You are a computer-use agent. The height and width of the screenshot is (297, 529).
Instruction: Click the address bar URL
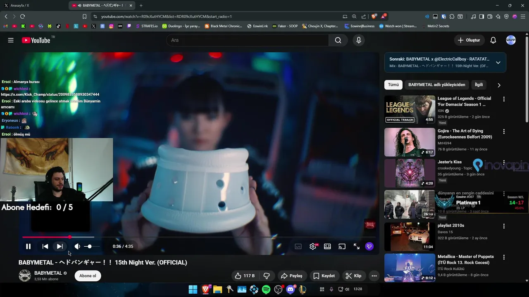167,16
